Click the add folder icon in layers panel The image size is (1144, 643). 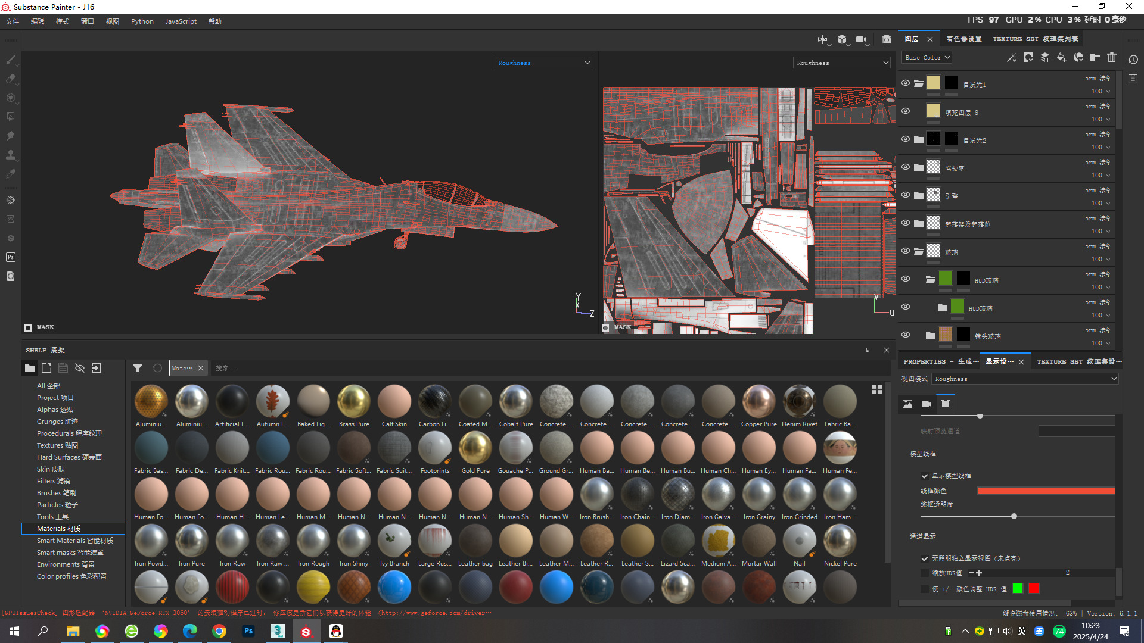pyautogui.click(x=1095, y=57)
